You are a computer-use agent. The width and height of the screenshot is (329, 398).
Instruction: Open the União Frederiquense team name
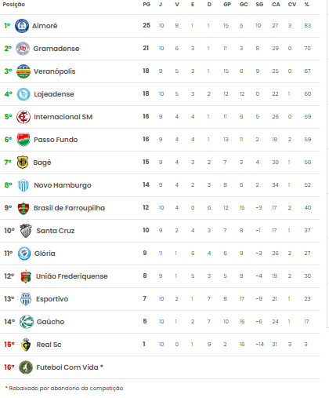[x=72, y=276]
